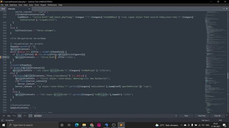The width and height of the screenshot is (229, 128).
Task: Open the round dark app on taskbar
Action: (x=114, y=125)
